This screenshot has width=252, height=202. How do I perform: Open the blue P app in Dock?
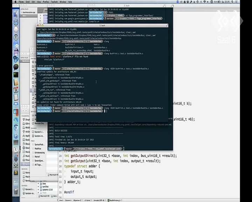pyautogui.click(x=16, y=135)
